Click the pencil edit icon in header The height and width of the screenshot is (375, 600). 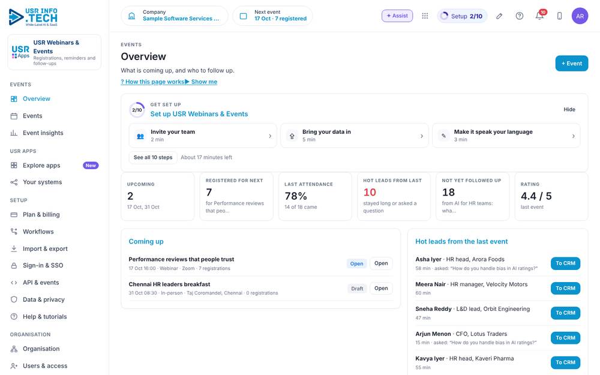tap(499, 16)
